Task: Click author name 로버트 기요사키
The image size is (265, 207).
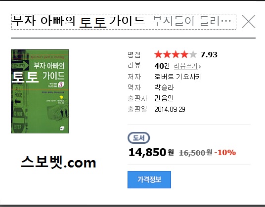Action: click(x=178, y=77)
